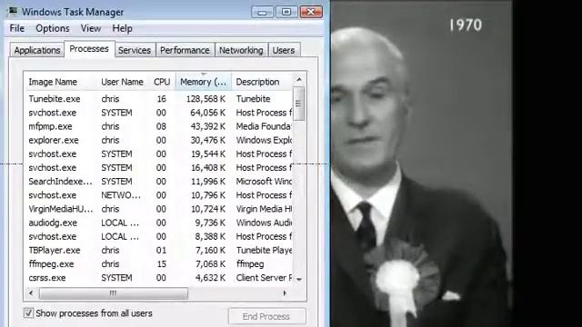The width and height of the screenshot is (582, 327).
Task: Sort by CPU column header
Action: (x=162, y=82)
